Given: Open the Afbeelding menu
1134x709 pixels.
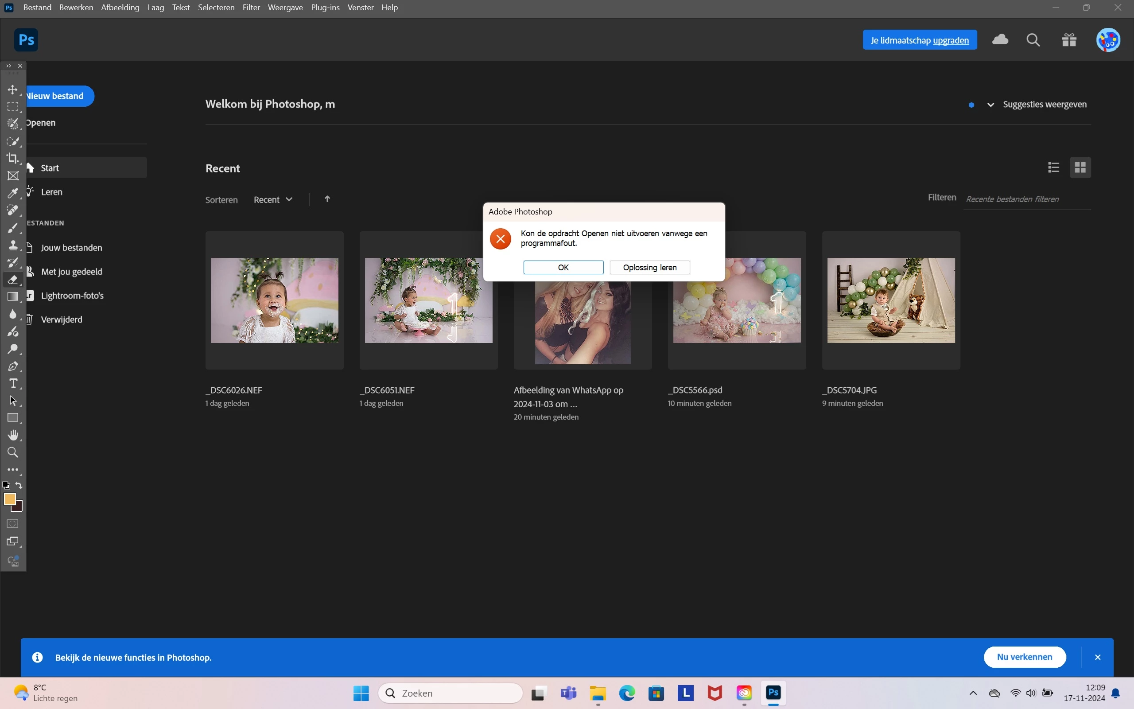Looking at the screenshot, I should point(120,8).
